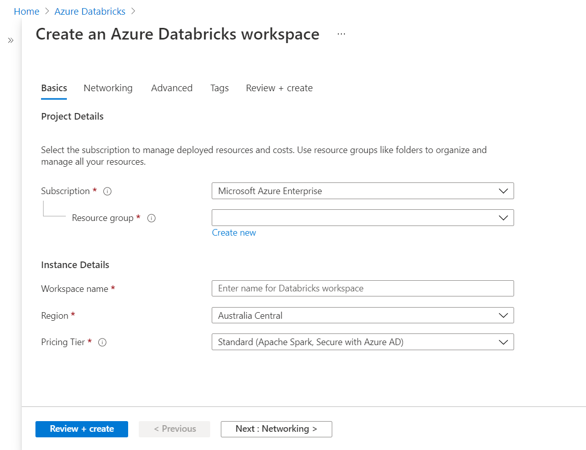This screenshot has width=586, height=450.
Task: Click the Resource group info icon
Action: [x=151, y=218]
